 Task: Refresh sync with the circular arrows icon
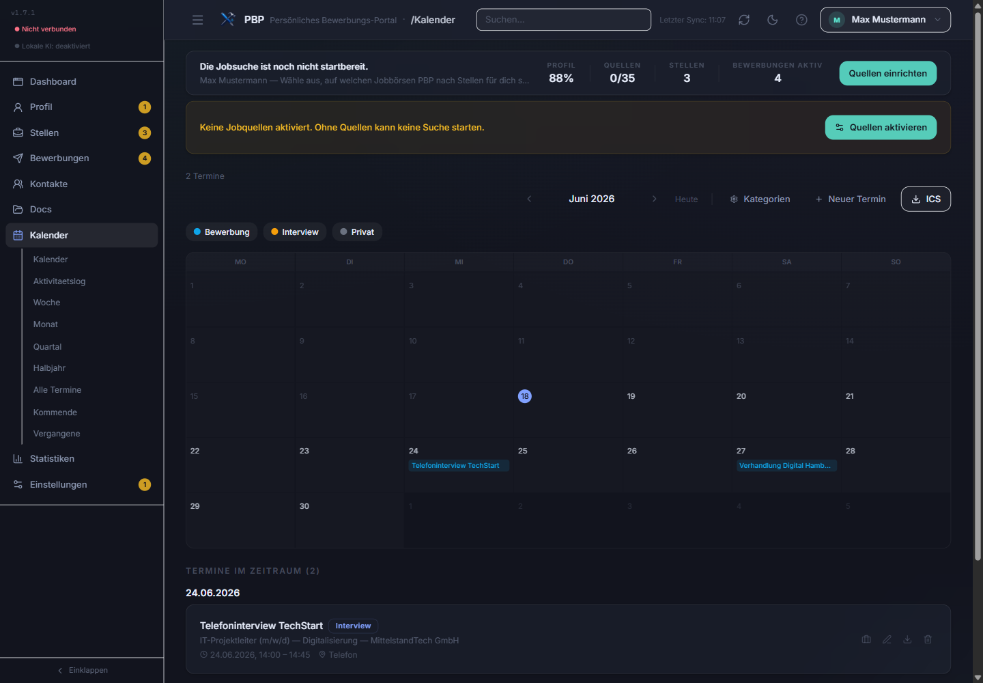pos(744,20)
